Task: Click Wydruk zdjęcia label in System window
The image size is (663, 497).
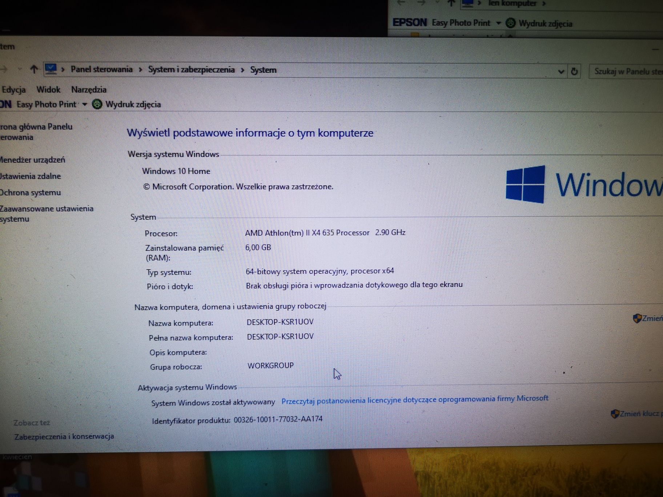Action: (x=133, y=104)
